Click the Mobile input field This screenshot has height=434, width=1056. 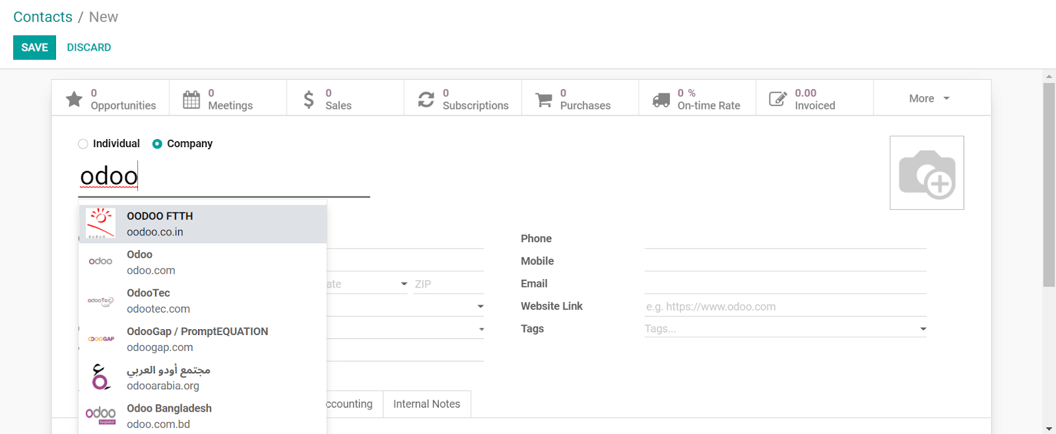coord(785,261)
